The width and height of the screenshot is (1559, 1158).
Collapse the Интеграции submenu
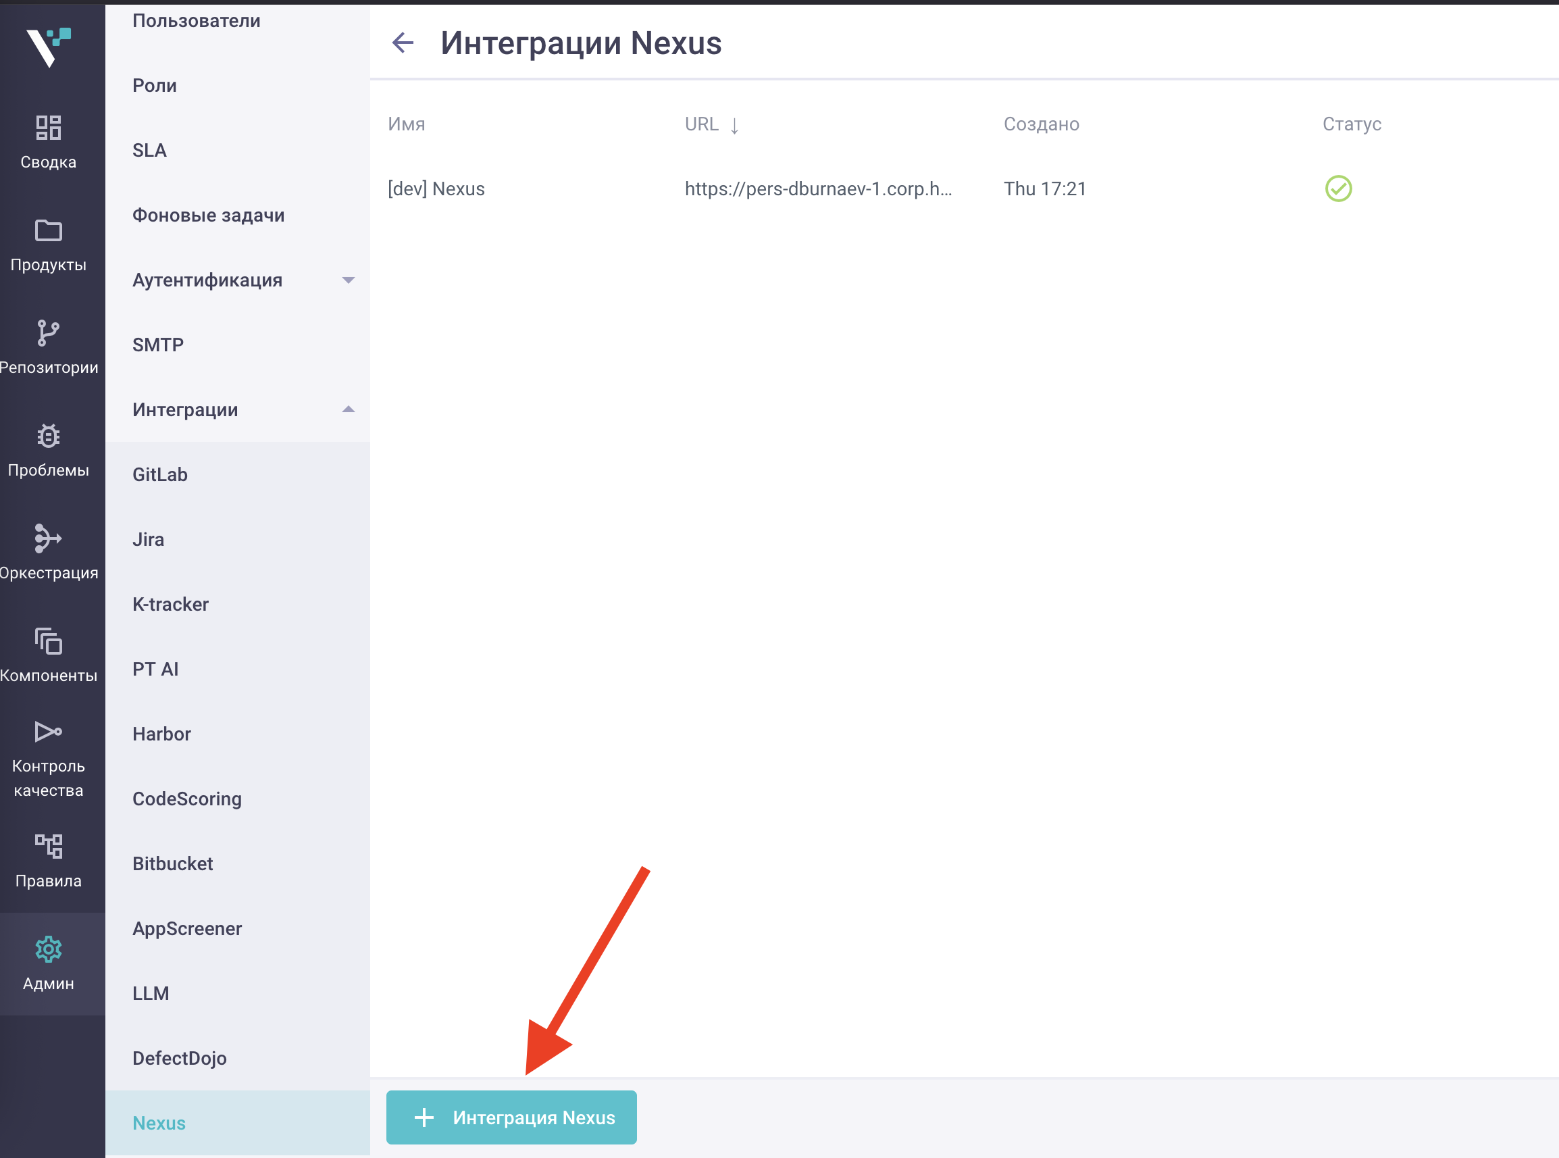(x=349, y=410)
